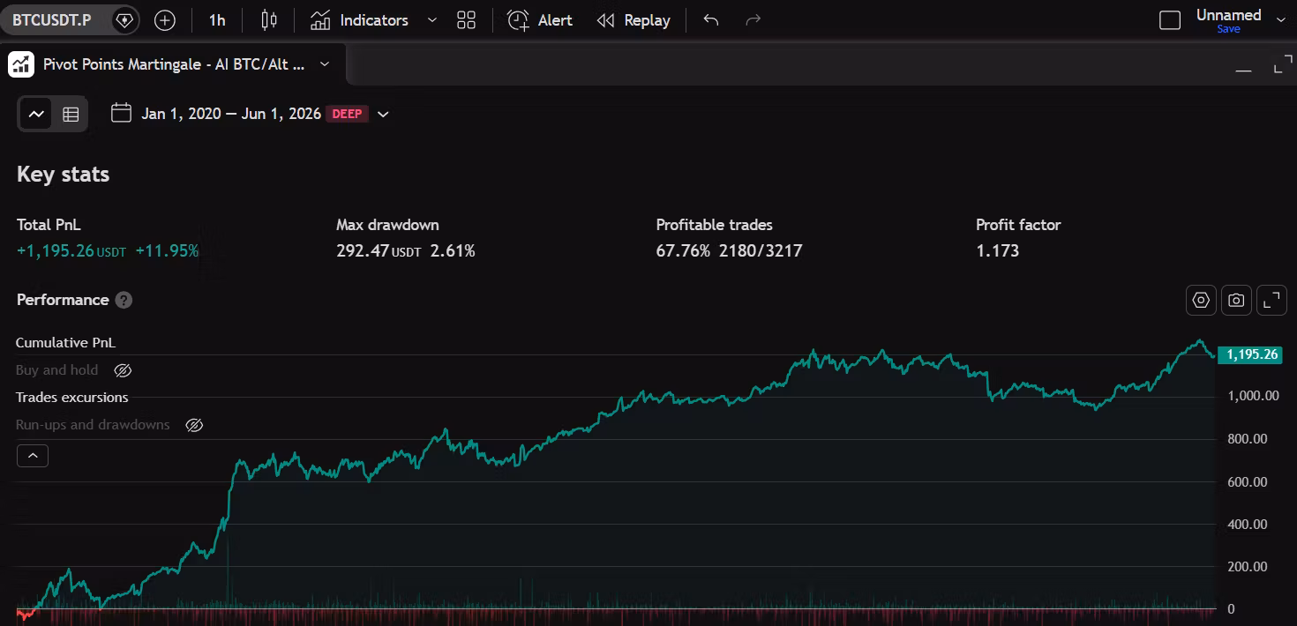Undo the last action
The width and height of the screenshot is (1297, 626).
coord(711,19)
